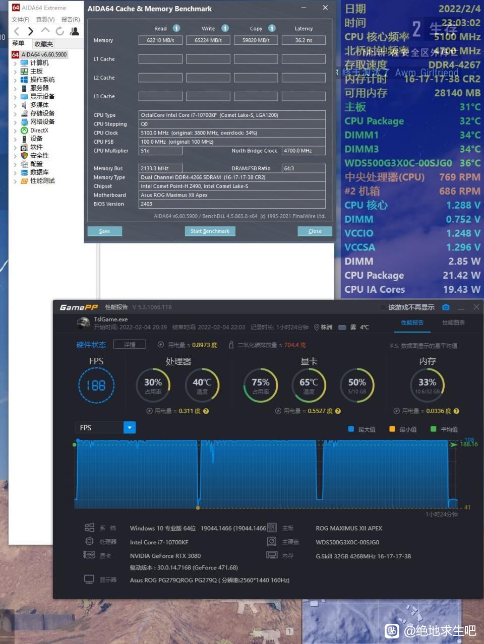Click the Memory Latency value field
Screen dimensions: 484x644
(x=304, y=40)
